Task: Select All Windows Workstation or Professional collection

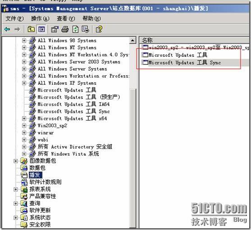Action: [x=83, y=76]
